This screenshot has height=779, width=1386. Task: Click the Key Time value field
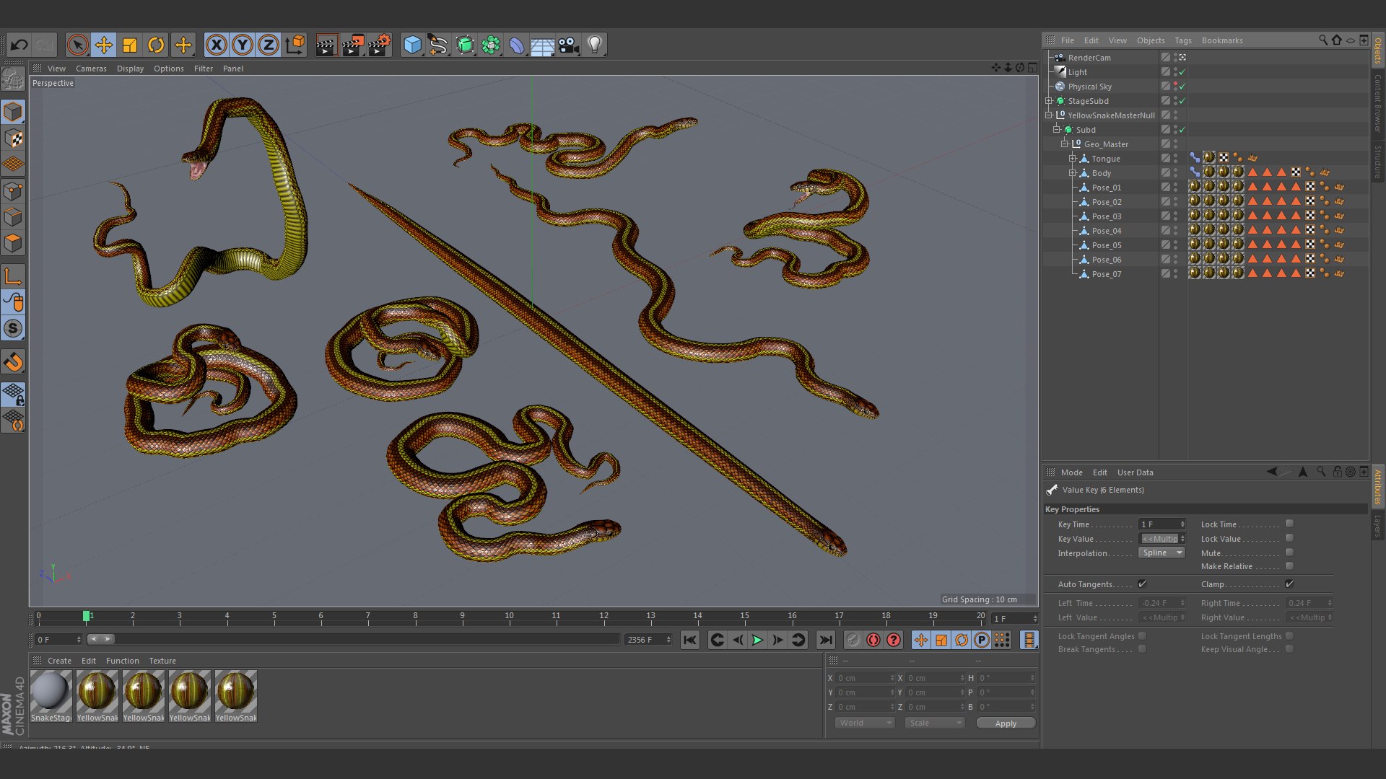(1161, 524)
